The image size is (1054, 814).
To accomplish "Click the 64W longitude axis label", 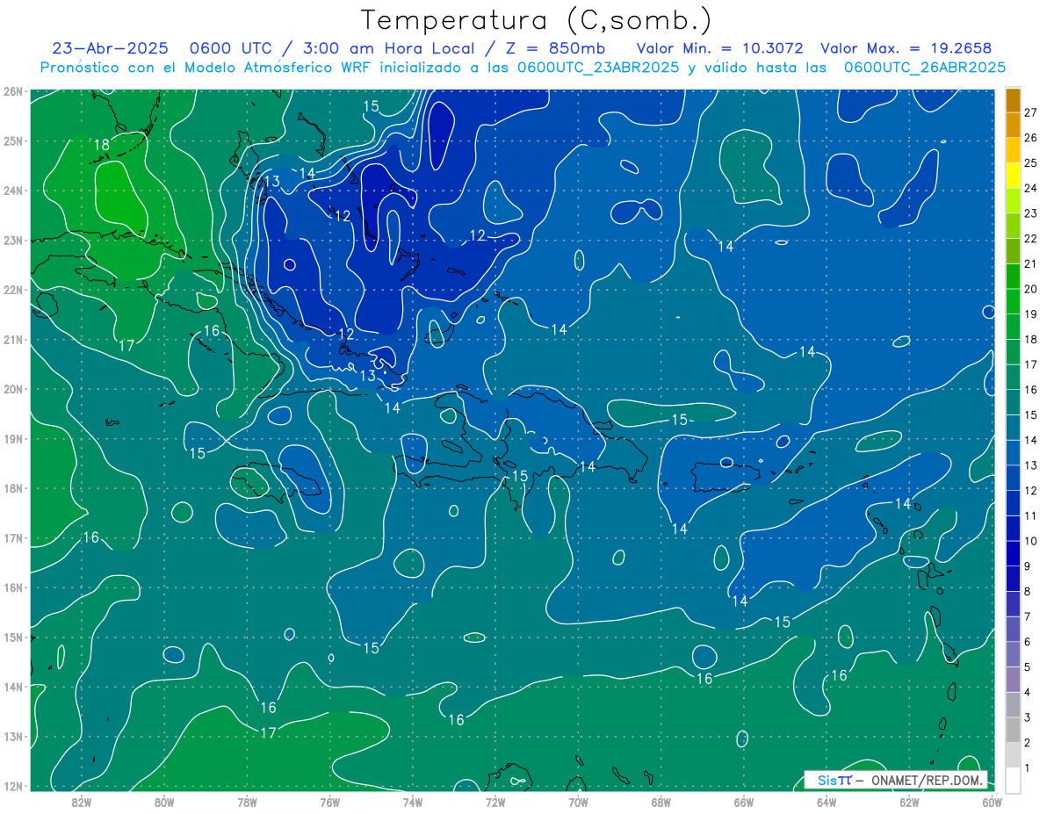I will pyautogui.click(x=827, y=802).
